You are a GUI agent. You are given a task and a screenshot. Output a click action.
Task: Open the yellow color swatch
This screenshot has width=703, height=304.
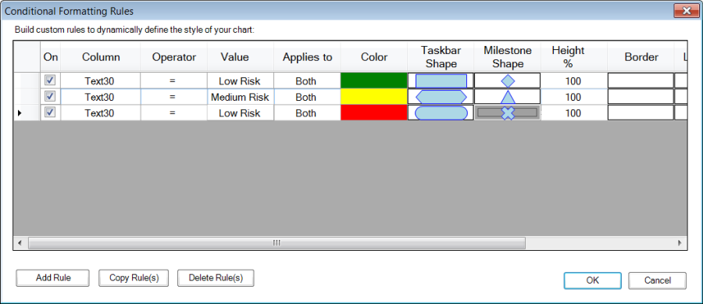(374, 98)
